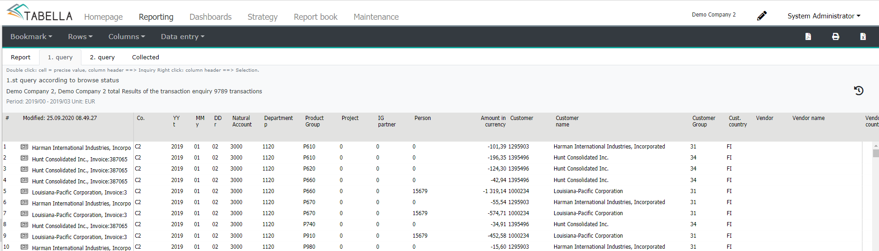The width and height of the screenshot is (879, 251).
Task: Click amount cell -1 319,14
Action: pos(494,191)
